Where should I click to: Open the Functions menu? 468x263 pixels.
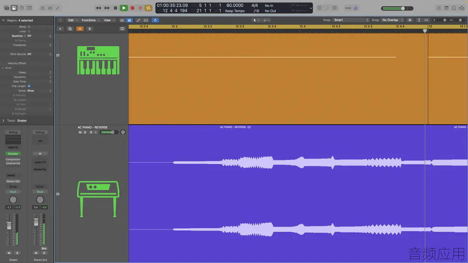coord(90,20)
